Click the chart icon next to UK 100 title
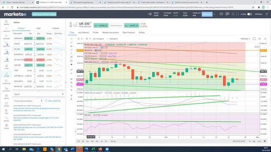Viewport: 271px width, 152px height. [x=75, y=24]
